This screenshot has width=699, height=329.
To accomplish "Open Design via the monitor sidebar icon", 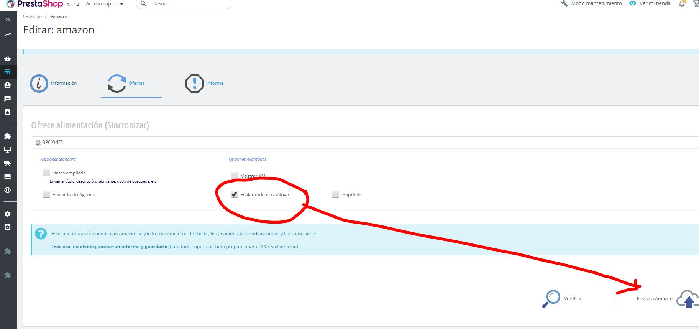I will pos(7,150).
